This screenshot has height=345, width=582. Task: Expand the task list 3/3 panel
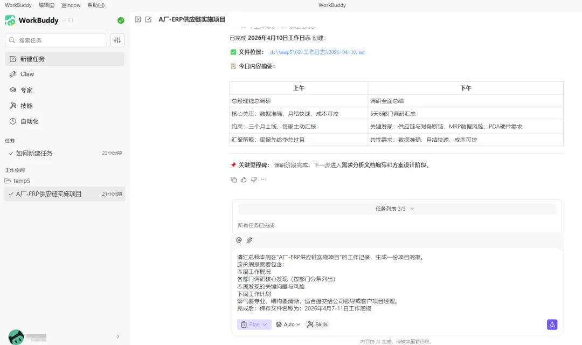click(397, 209)
